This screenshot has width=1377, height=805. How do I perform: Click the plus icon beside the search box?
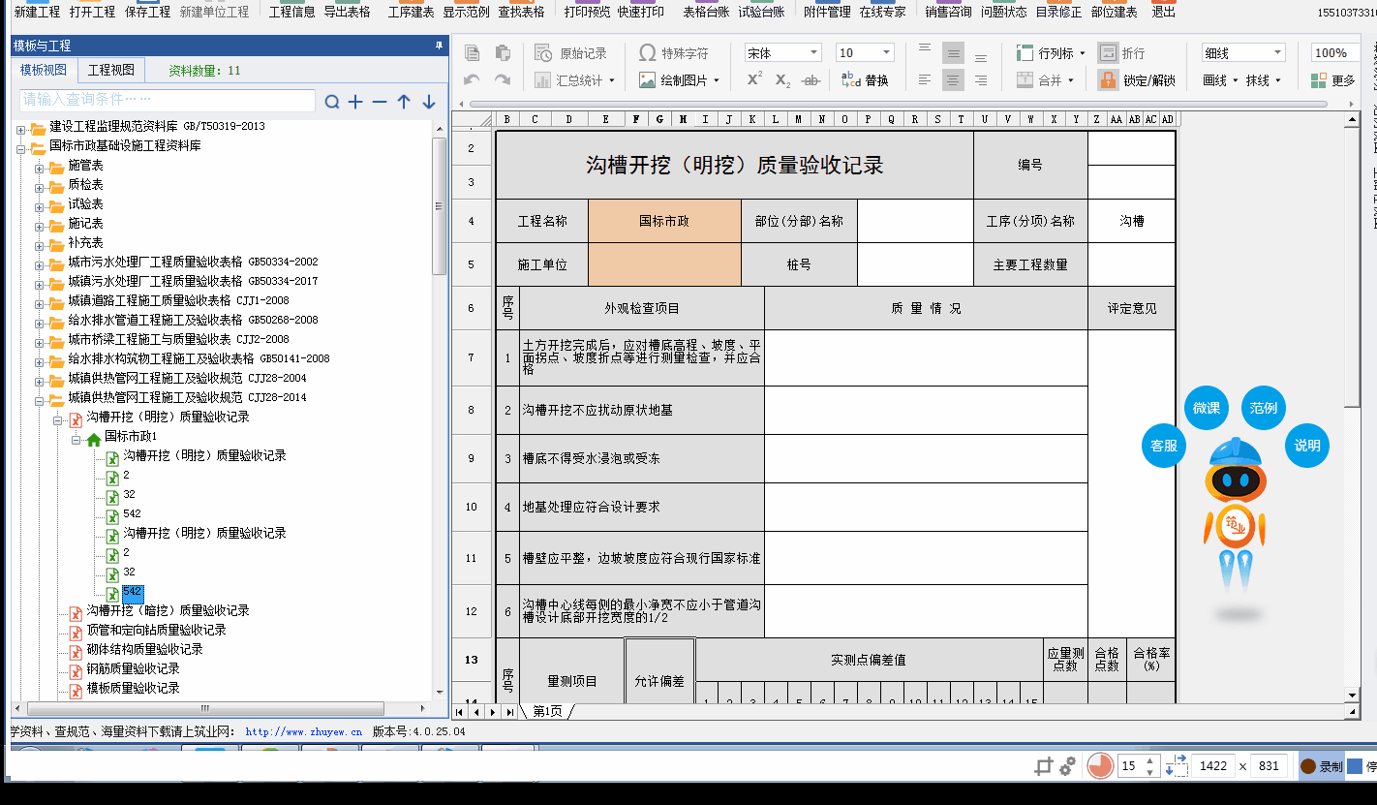point(355,102)
